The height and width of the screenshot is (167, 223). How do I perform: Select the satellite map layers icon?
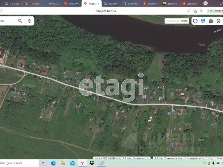tap(203, 21)
